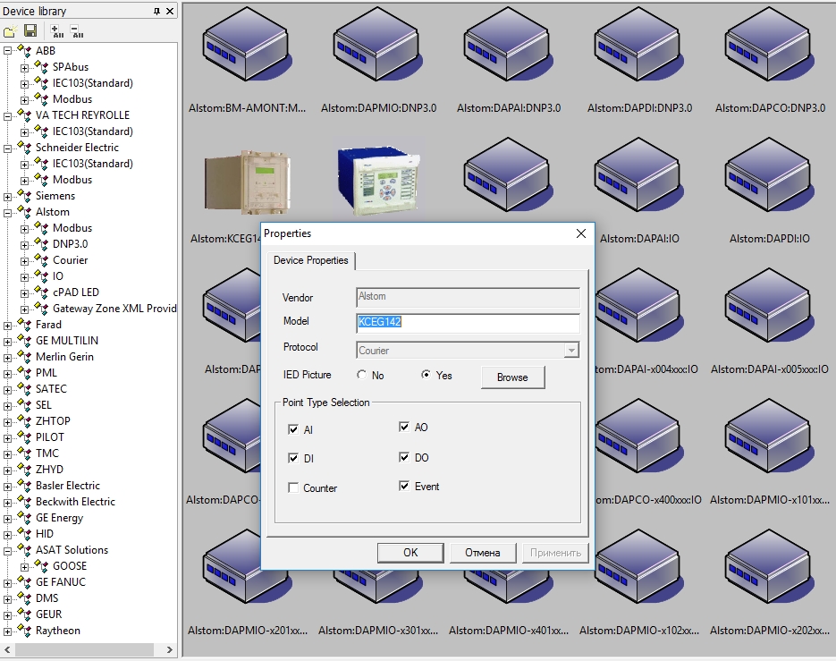Select the Alstom:DAPDI:IO device icon
This screenshot has height=661, width=836.
(x=770, y=182)
